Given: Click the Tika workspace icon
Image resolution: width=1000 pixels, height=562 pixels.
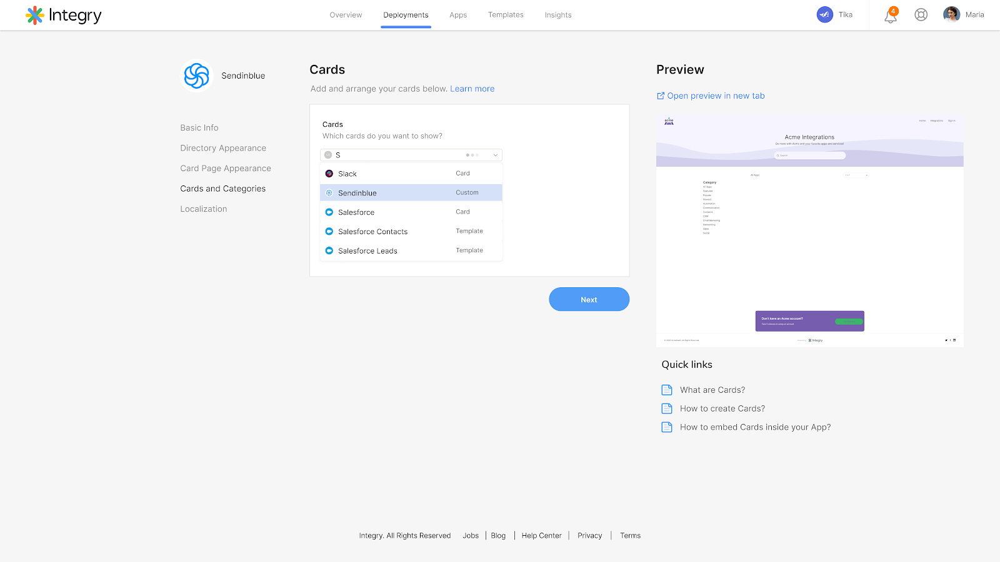Looking at the screenshot, I should point(824,14).
